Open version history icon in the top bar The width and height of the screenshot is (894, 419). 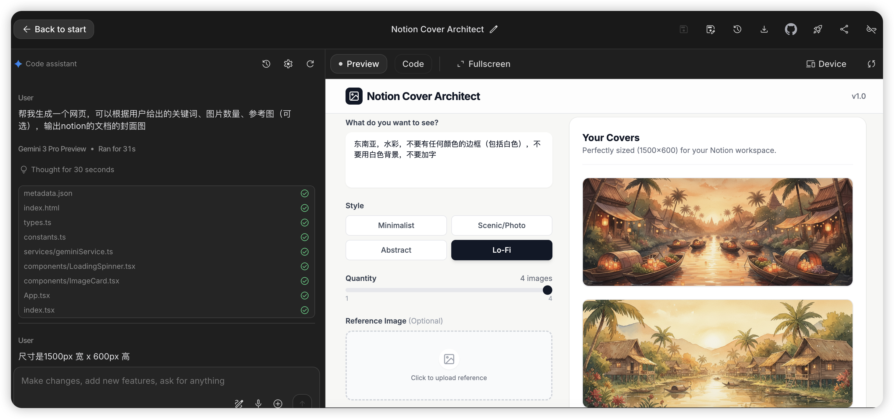click(737, 29)
